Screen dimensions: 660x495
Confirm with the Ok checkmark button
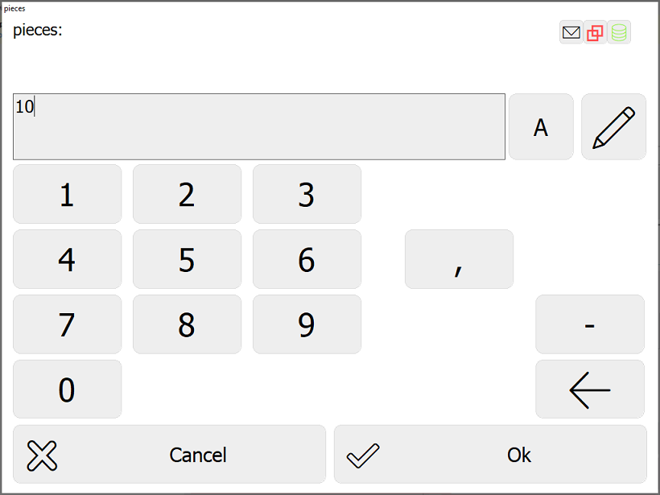click(x=490, y=455)
